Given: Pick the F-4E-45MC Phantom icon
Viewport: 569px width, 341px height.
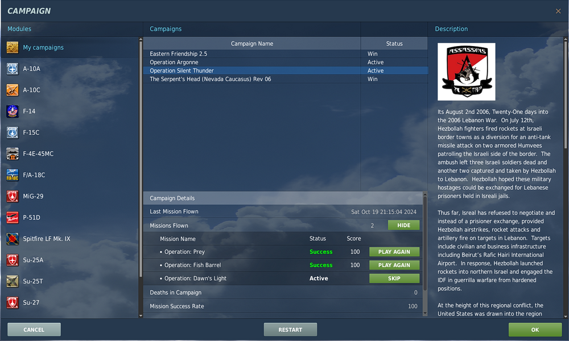Looking at the screenshot, I should [13, 153].
